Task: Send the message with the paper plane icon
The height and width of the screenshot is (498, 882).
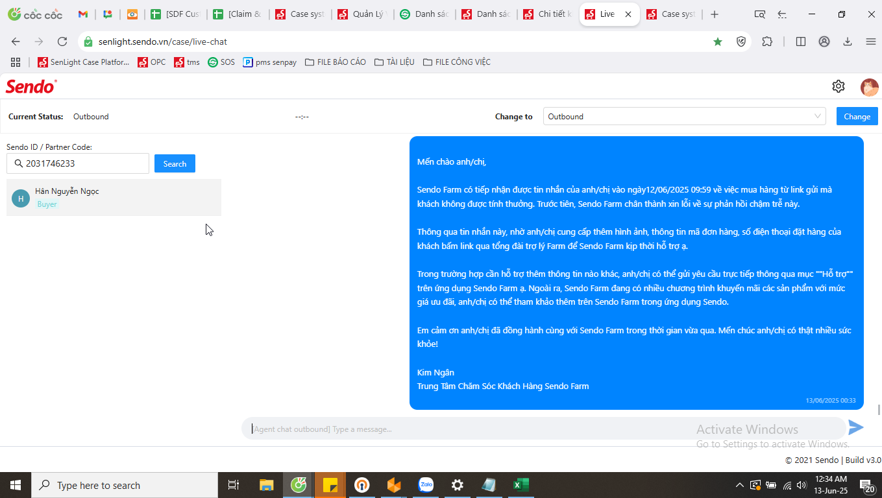Action: pos(856,427)
